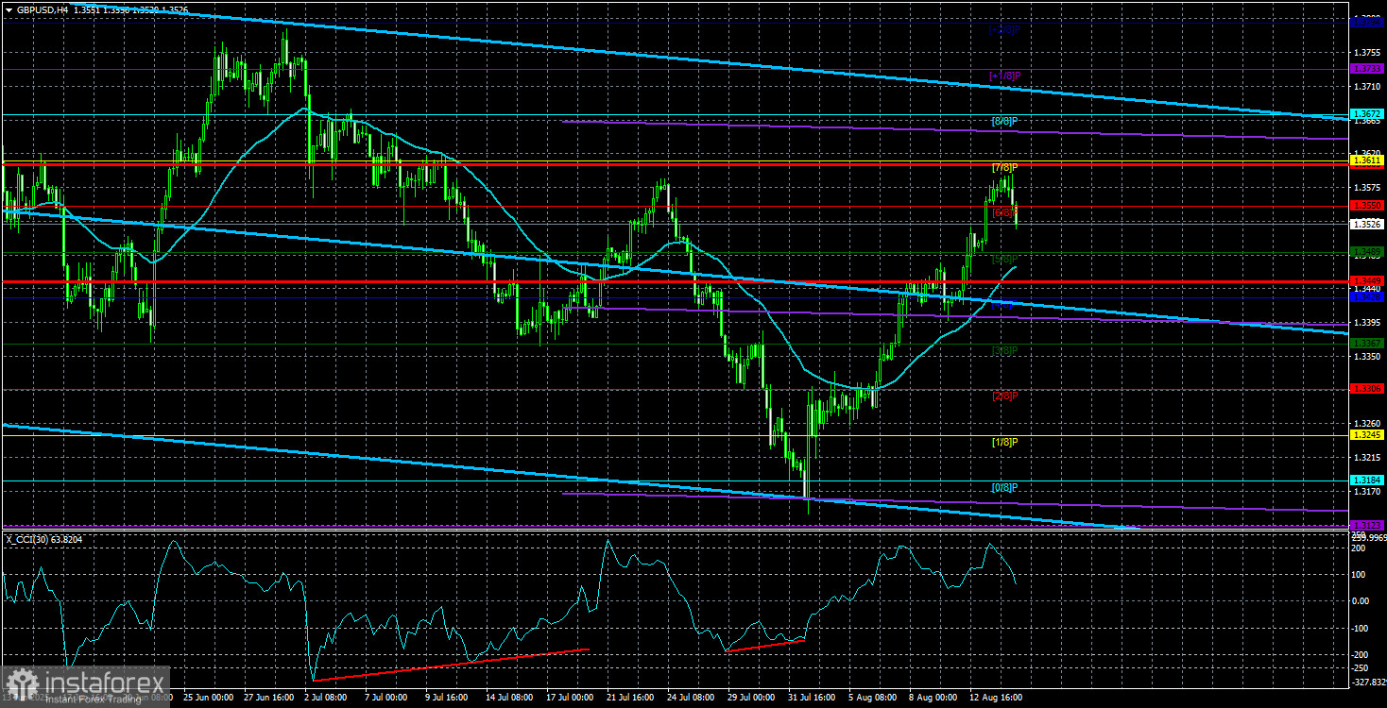Click the 1.3215 price axis value
Viewport: 1387px width, 708px height.
tap(1366, 458)
